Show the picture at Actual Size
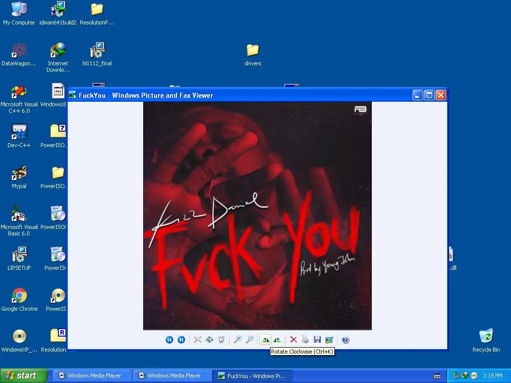This screenshot has height=383, width=511. [209, 340]
